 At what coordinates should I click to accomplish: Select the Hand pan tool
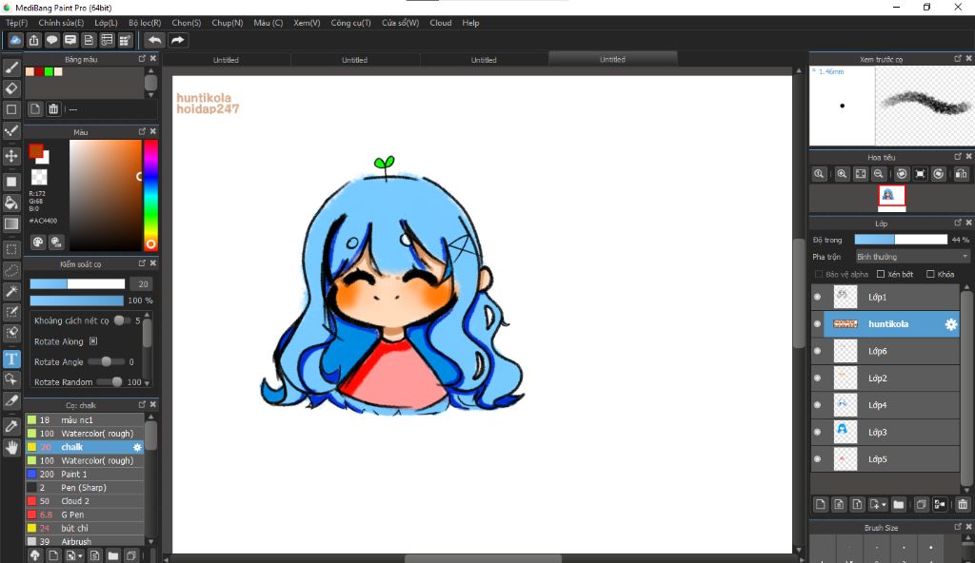(x=11, y=447)
